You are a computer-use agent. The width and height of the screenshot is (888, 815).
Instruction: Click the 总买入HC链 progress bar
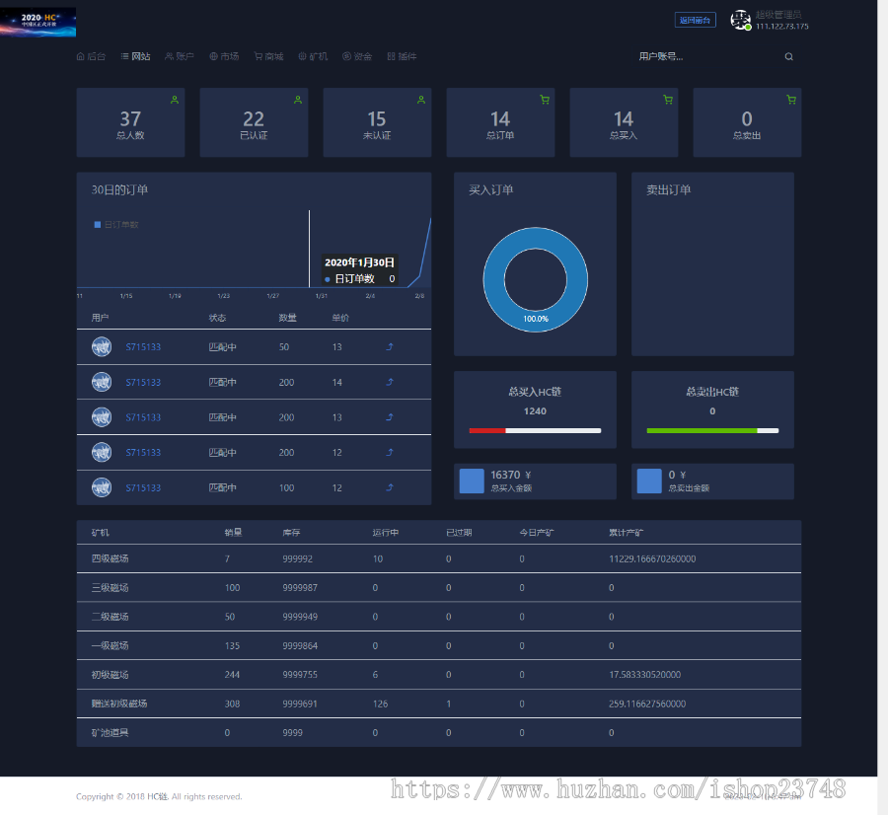coord(535,431)
